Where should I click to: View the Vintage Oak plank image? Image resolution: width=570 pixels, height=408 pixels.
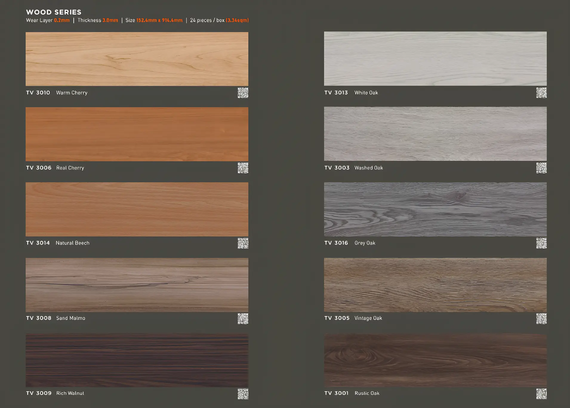pyautogui.click(x=435, y=285)
